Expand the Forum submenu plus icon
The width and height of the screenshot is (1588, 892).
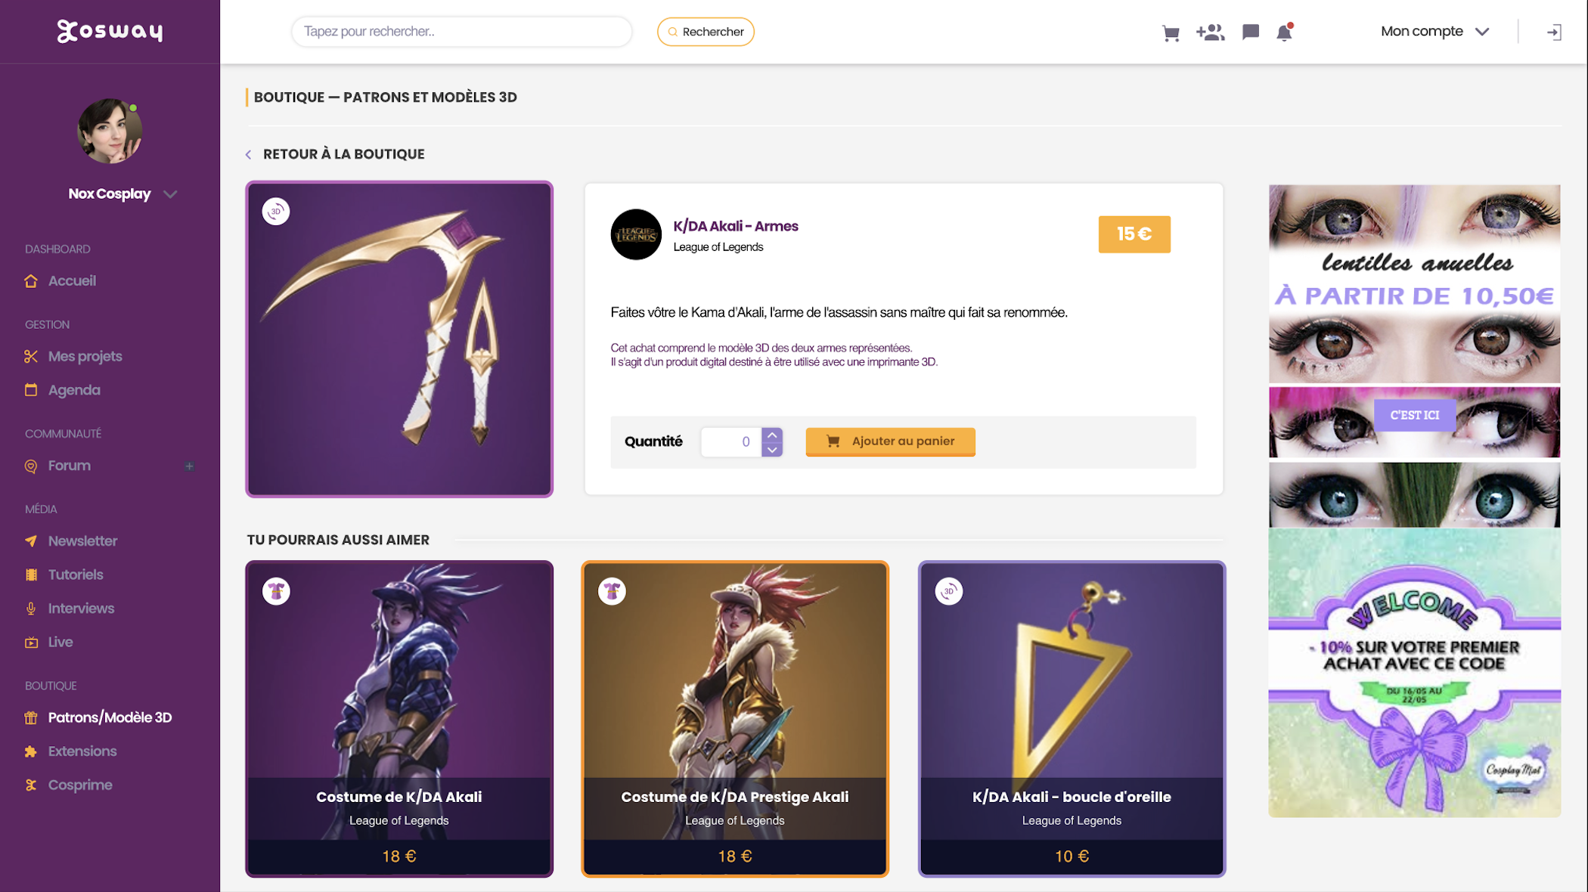click(x=189, y=466)
